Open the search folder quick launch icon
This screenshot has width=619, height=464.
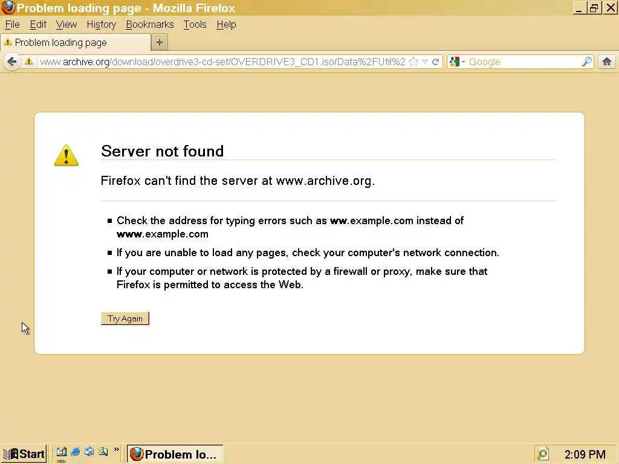[x=103, y=452]
